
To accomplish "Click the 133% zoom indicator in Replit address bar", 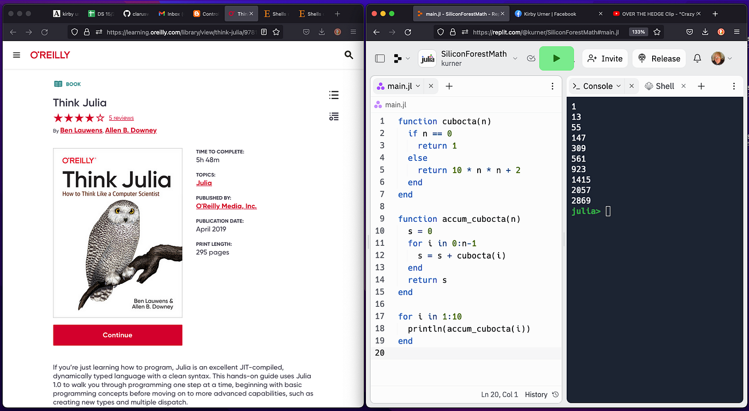I will [x=638, y=32].
